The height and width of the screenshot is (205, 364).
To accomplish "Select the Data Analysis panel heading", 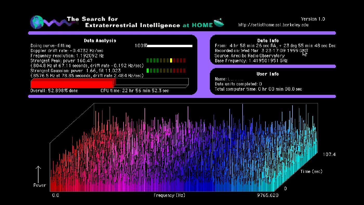I will (100, 41).
